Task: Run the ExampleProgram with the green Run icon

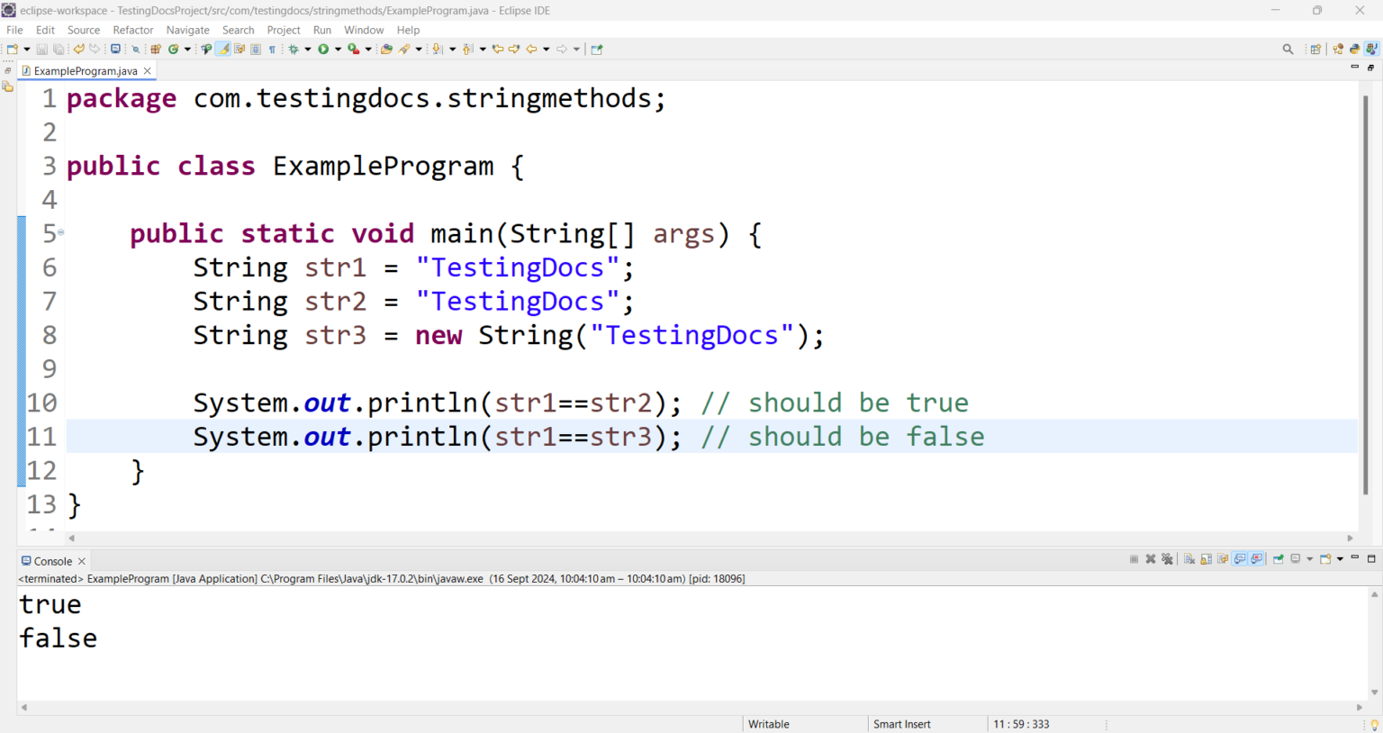Action: (324, 49)
